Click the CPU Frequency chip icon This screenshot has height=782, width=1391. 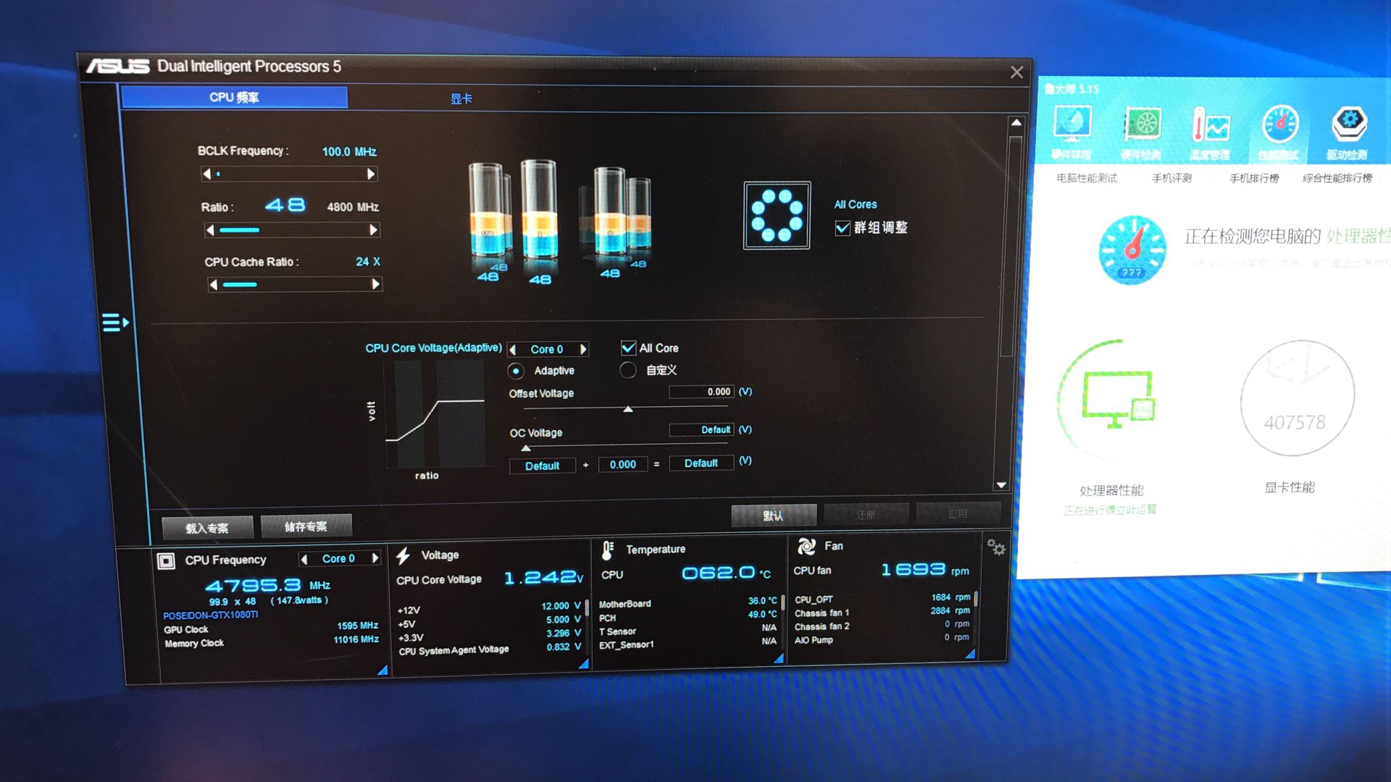(166, 561)
